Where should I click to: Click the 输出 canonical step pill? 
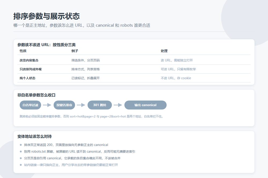point(146,105)
